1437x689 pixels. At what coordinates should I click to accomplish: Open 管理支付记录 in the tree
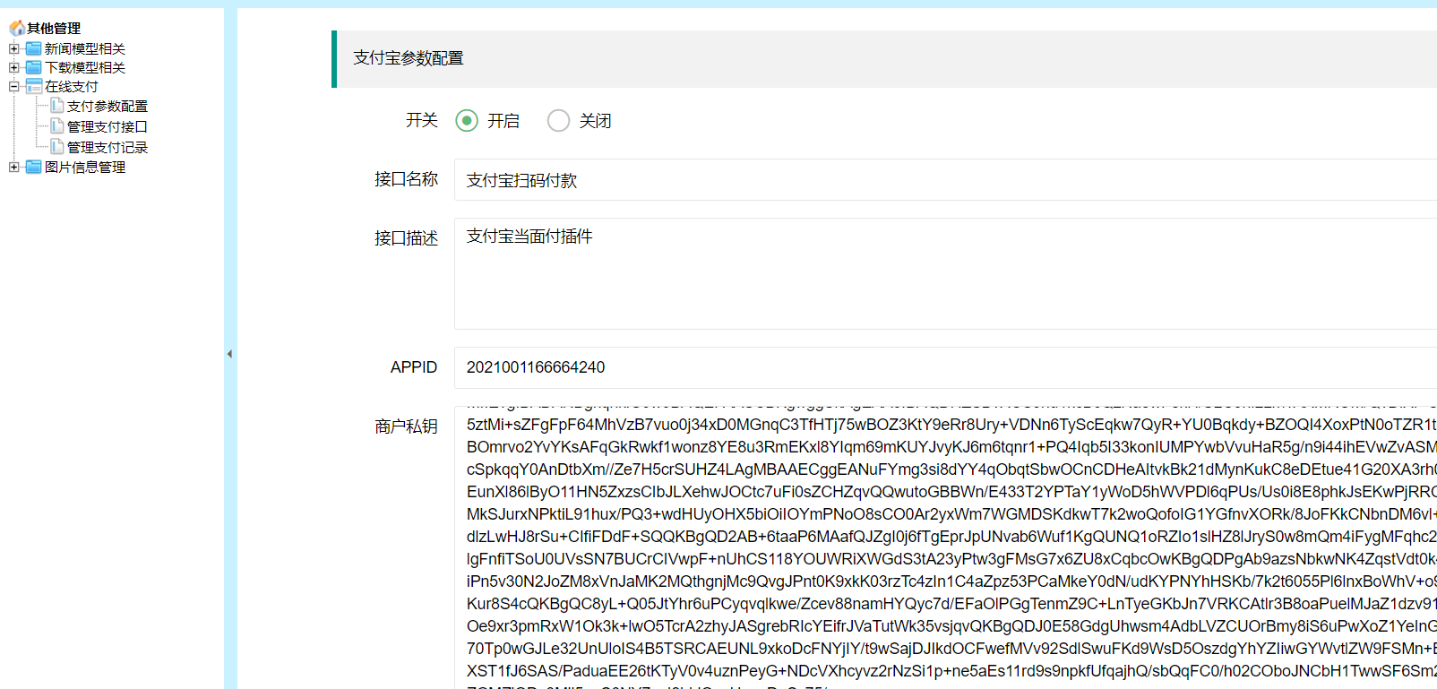coord(108,147)
